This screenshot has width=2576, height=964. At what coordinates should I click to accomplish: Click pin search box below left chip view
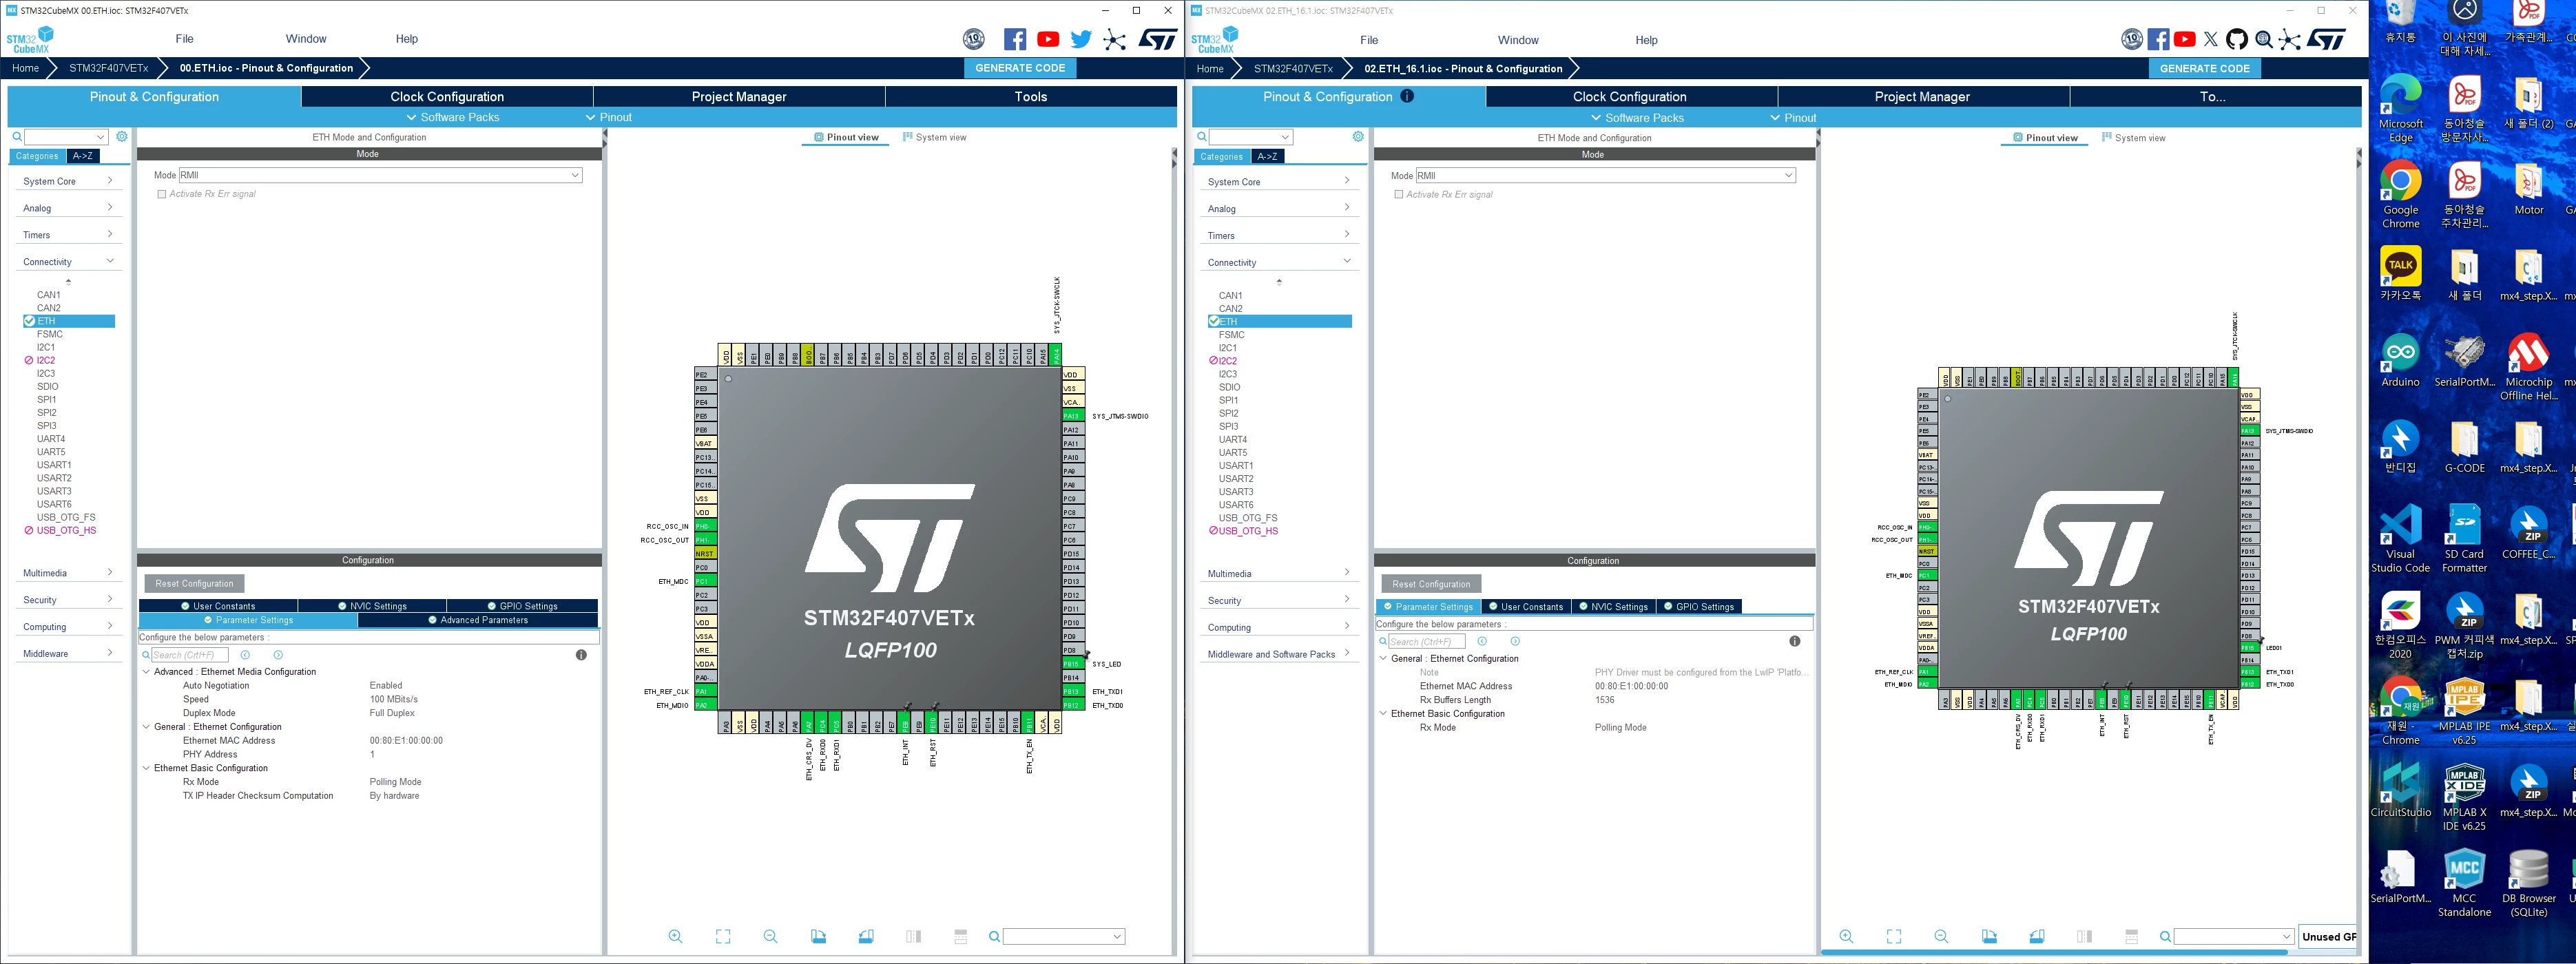pyautogui.click(x=1063, y=936)
